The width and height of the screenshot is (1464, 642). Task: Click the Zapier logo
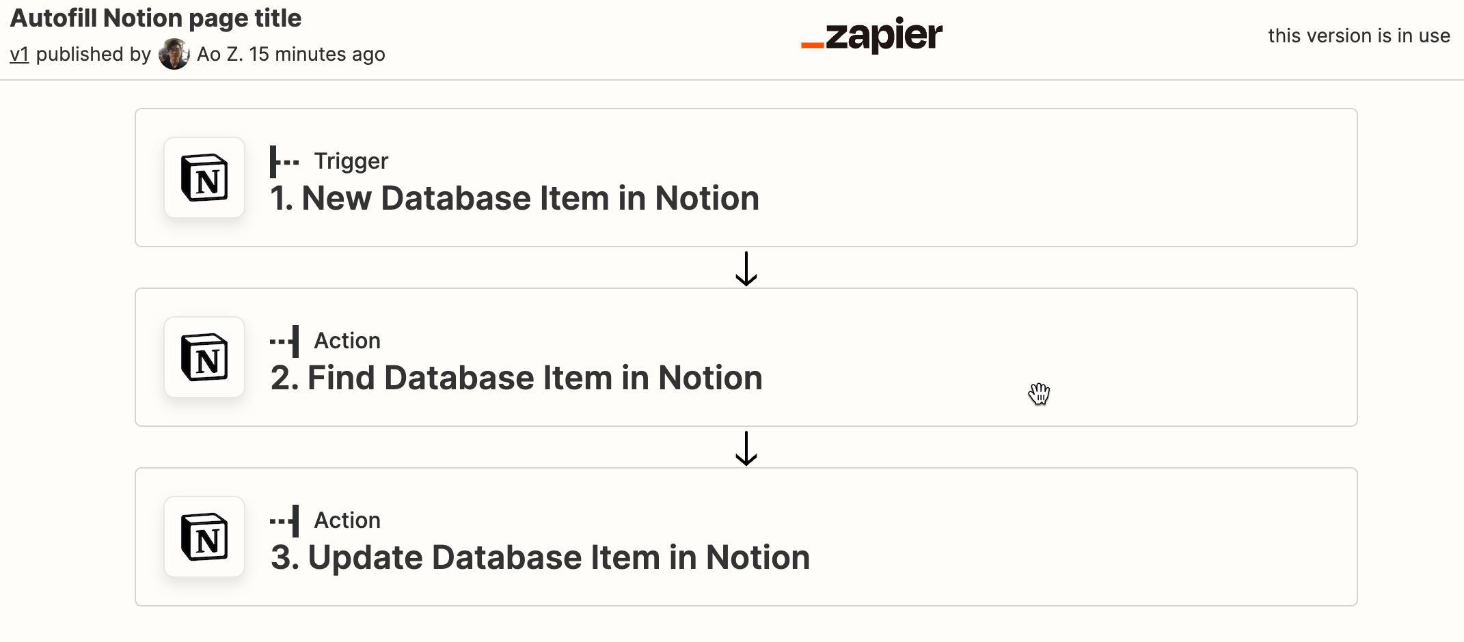871,35
